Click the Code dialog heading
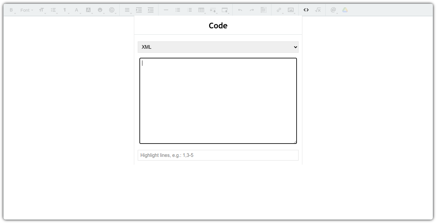This screenshot has width=437, height=224. pyautogui.click(x=218, y=26)
